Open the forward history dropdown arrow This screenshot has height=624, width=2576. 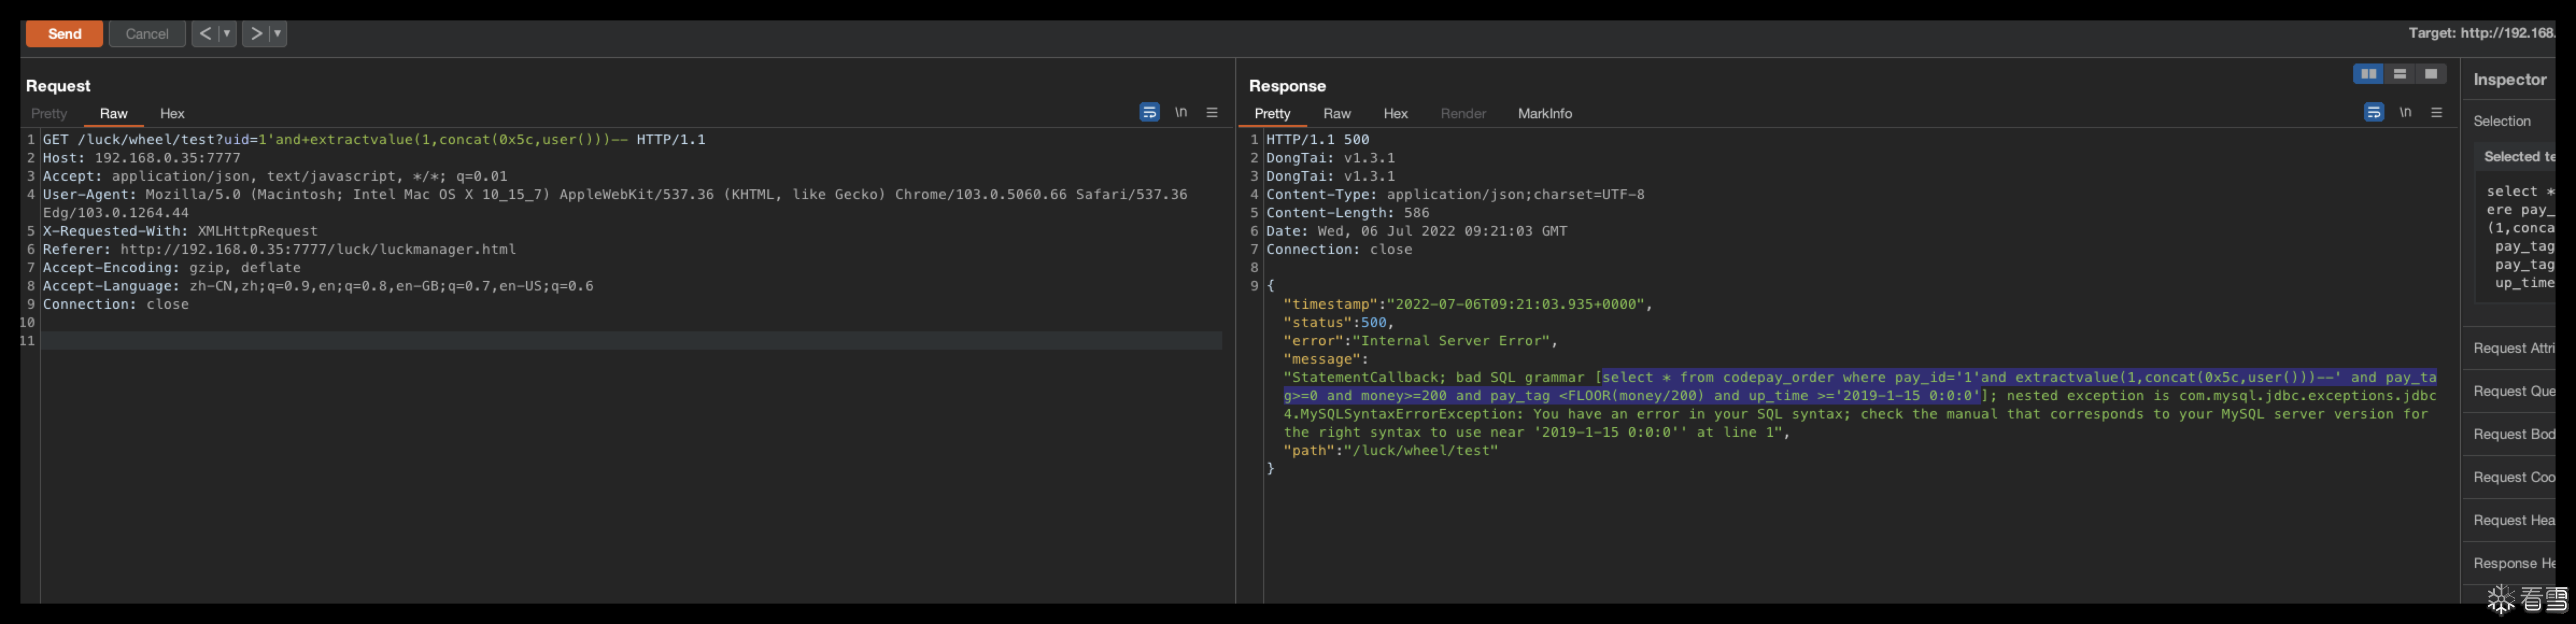tap(277, 34)
